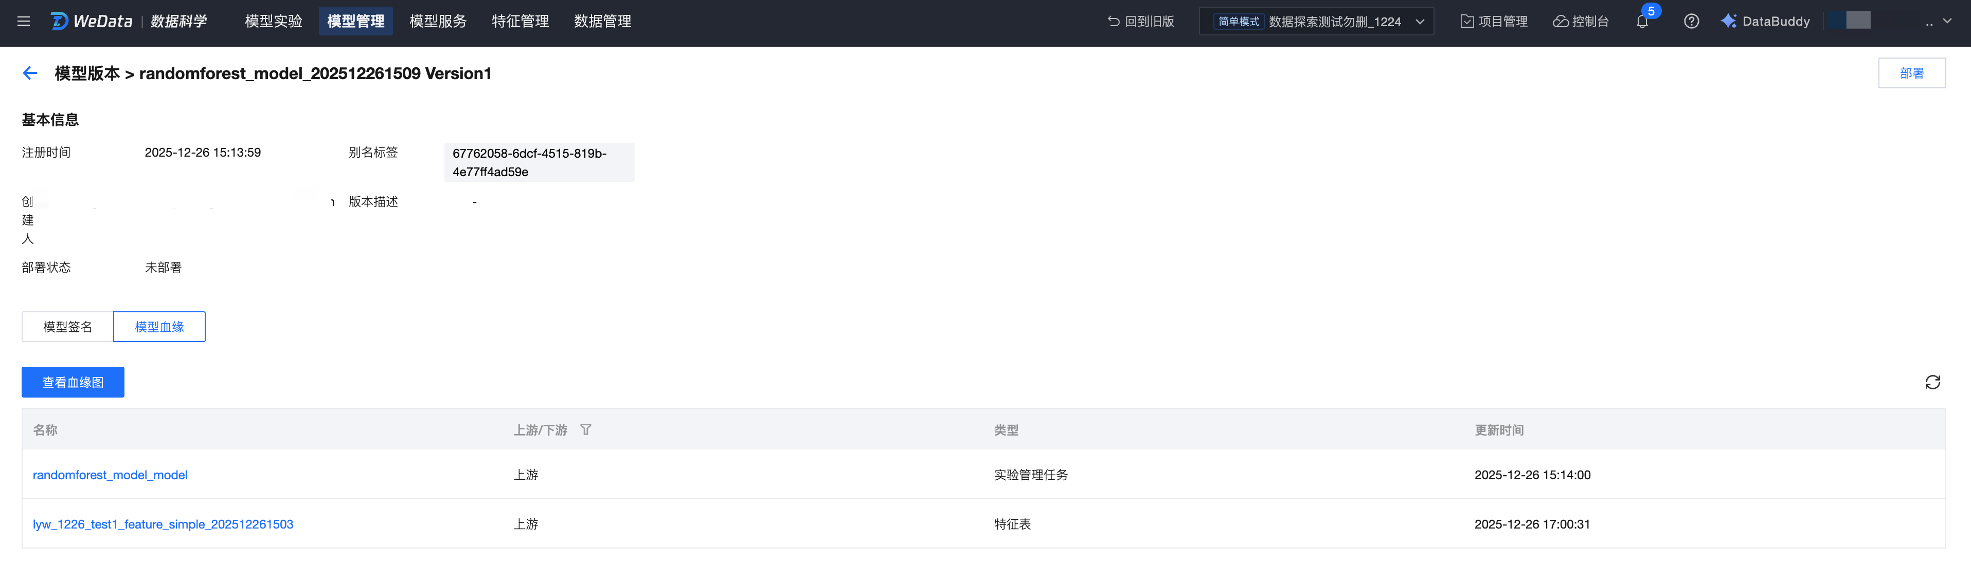Click the 部署 deploy button
Image resolution: width=1971 pixels, height=565 pixels.
[x=1911, y=73]
